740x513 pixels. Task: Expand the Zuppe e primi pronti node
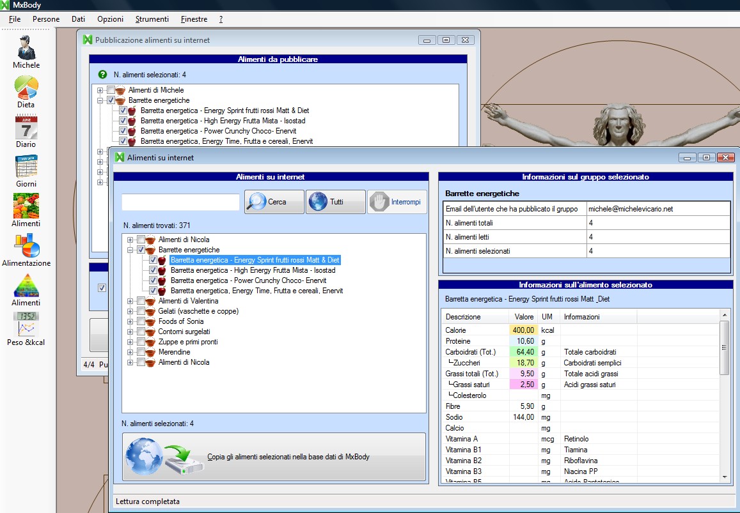[130, 342]
